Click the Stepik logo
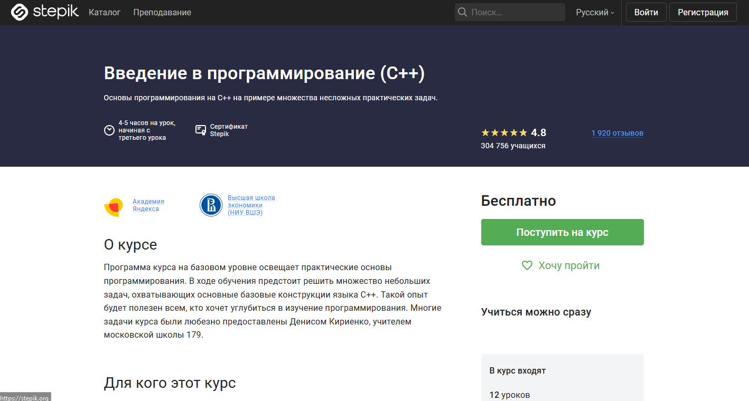 click(44, 12)
